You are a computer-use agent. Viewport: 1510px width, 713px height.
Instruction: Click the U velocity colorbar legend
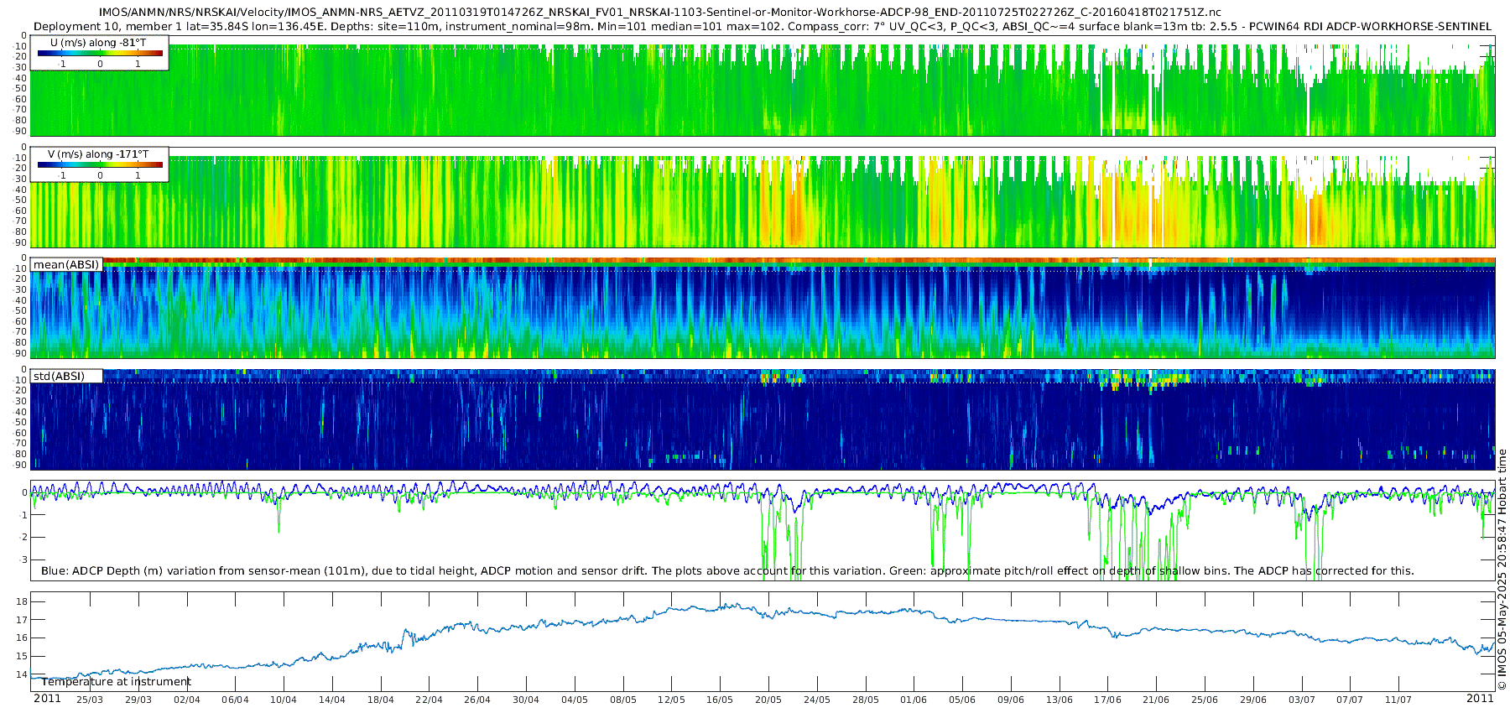coord(100,53)
